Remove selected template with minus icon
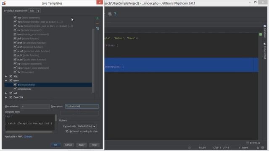The height and width of the screenshot is (151, 269). click(97, 23)
